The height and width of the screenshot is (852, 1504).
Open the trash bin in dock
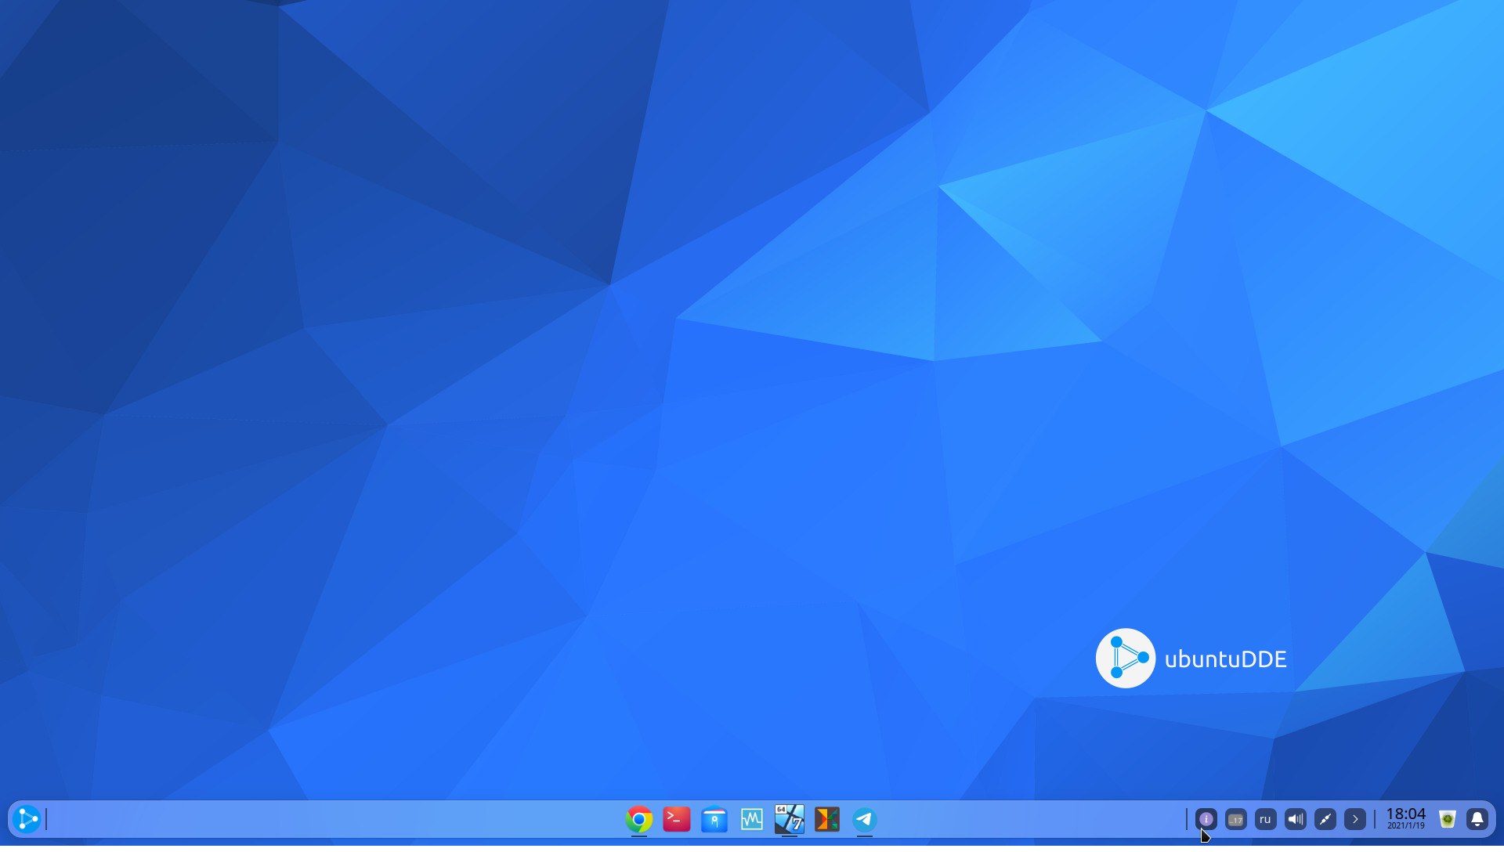pos(1448,819)
